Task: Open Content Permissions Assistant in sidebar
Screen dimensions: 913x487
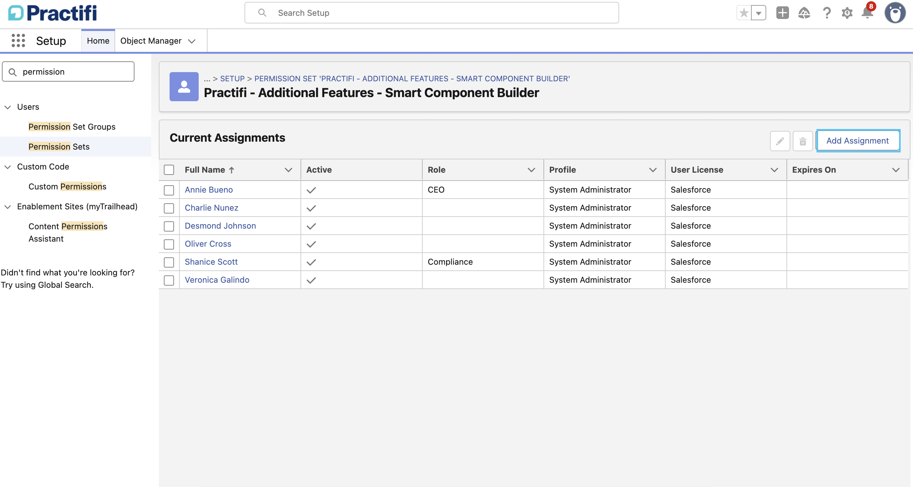Action: point(68,232)
